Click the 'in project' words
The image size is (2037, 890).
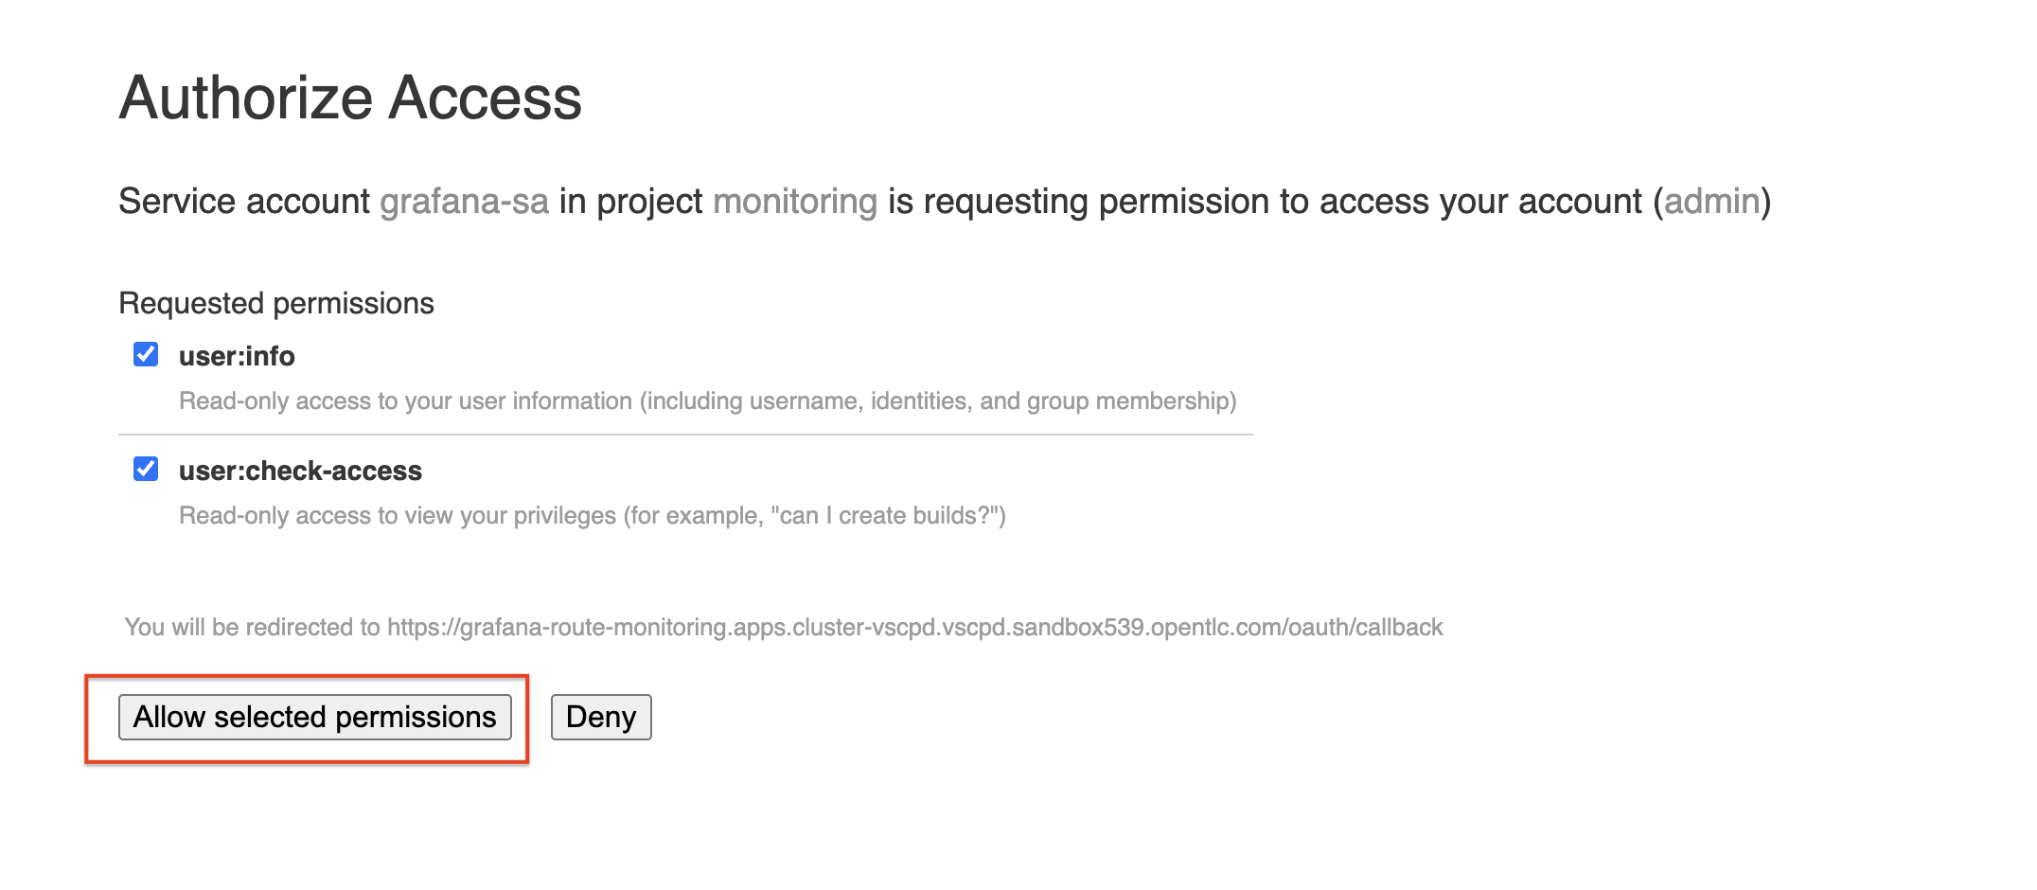tap(630, 202)
